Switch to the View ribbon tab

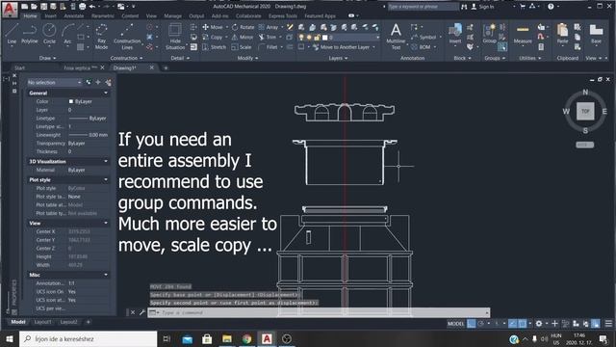click(151, 16)
